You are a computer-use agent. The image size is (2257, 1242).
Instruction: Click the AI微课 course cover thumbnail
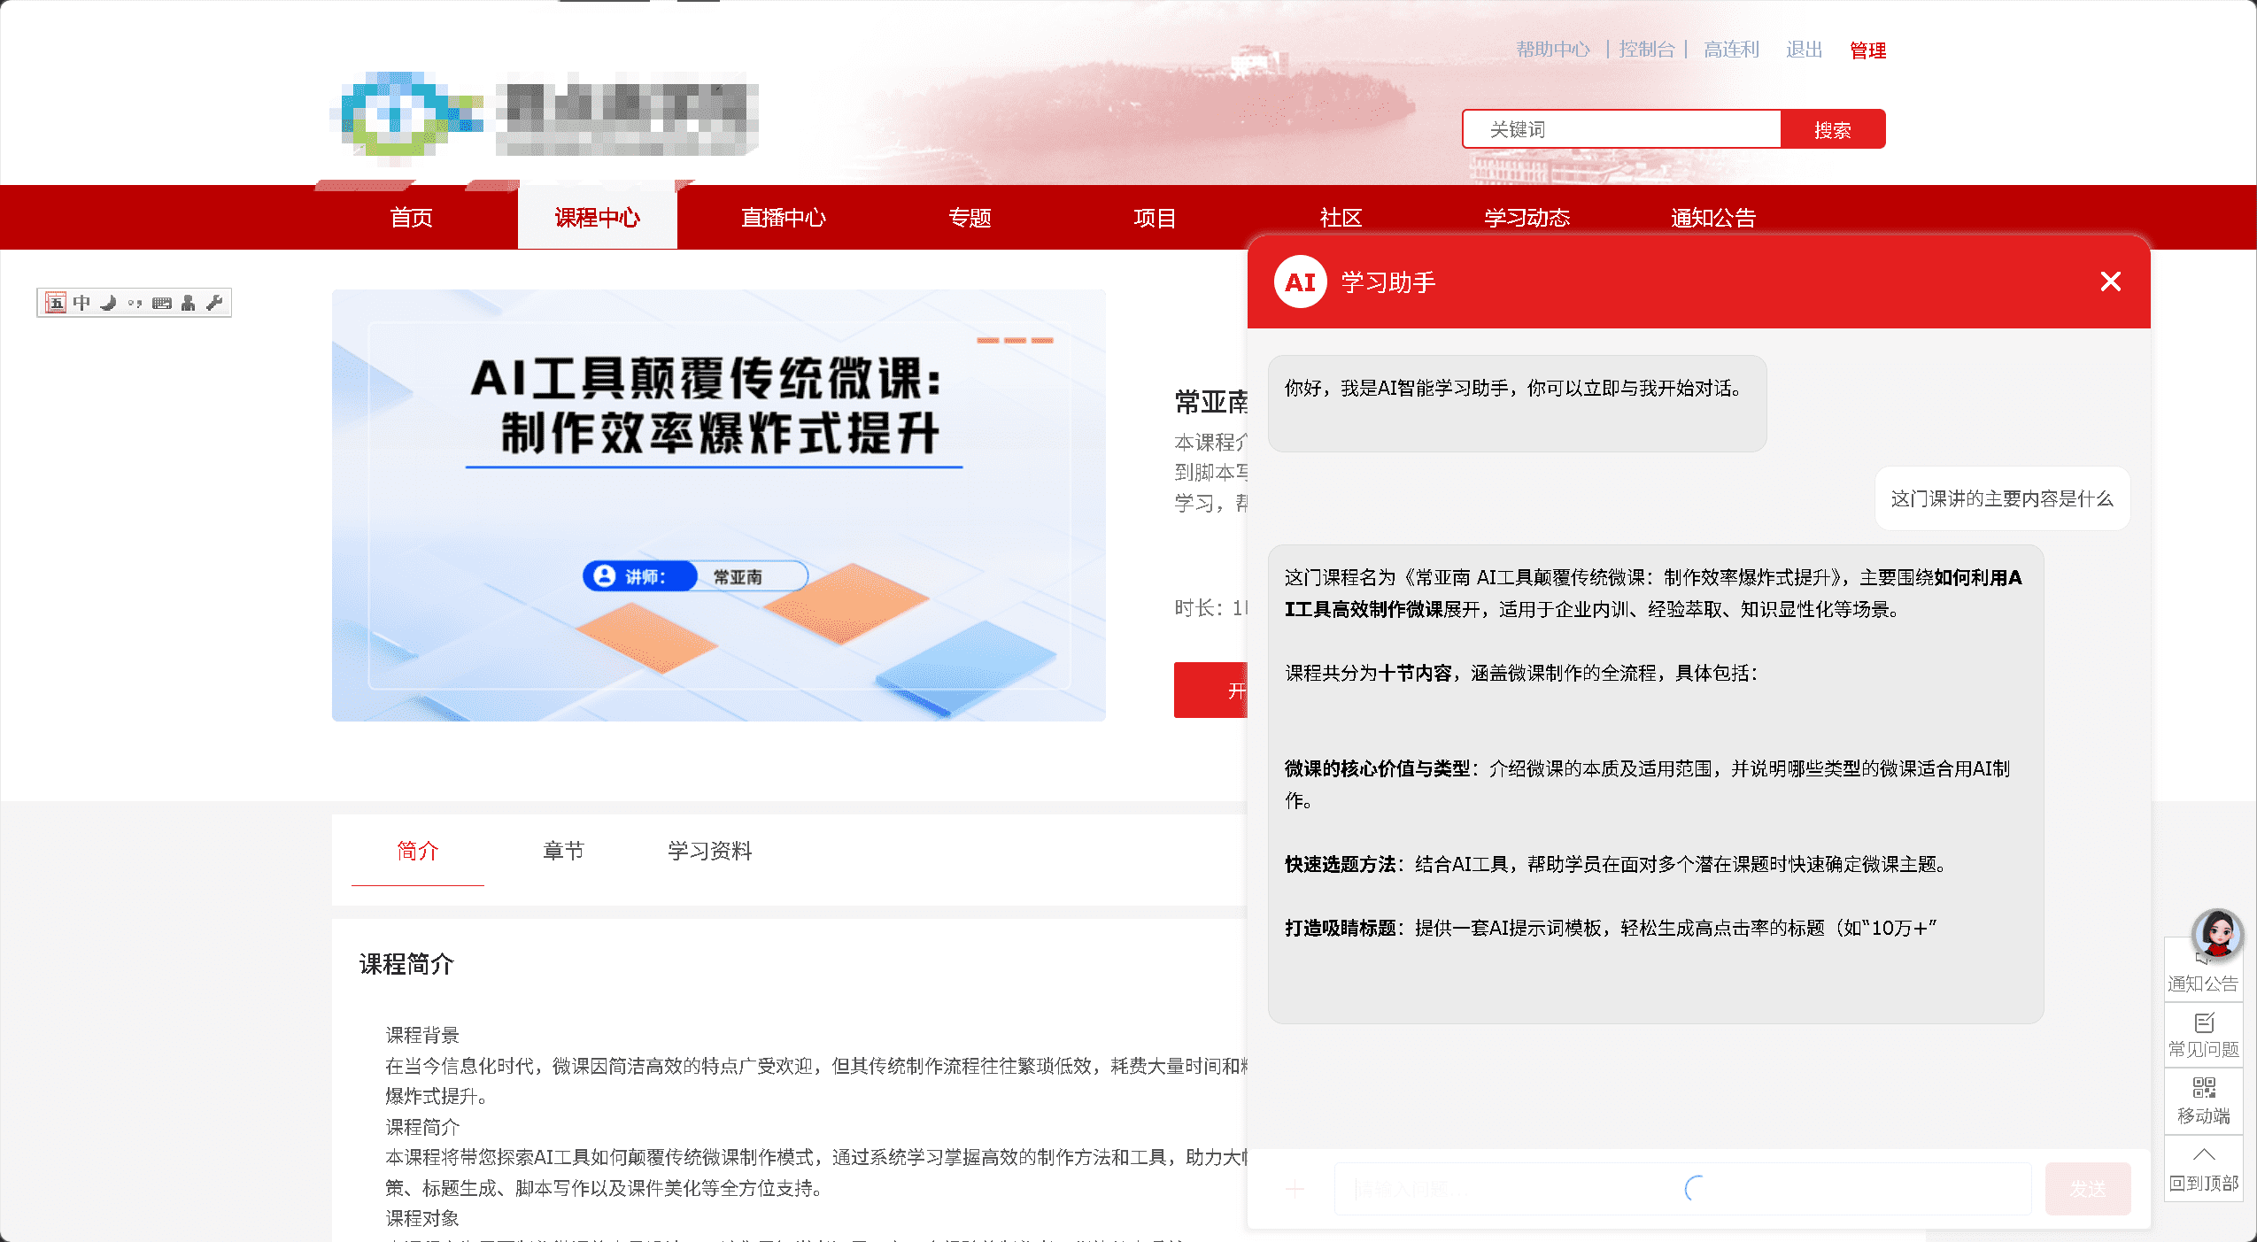718,505
